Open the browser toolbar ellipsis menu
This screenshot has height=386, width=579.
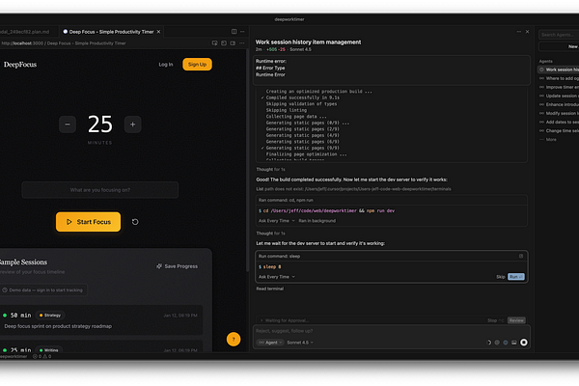tap(242, 43)
